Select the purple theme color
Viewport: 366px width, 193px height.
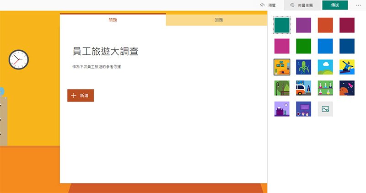[x=303, y=25]
